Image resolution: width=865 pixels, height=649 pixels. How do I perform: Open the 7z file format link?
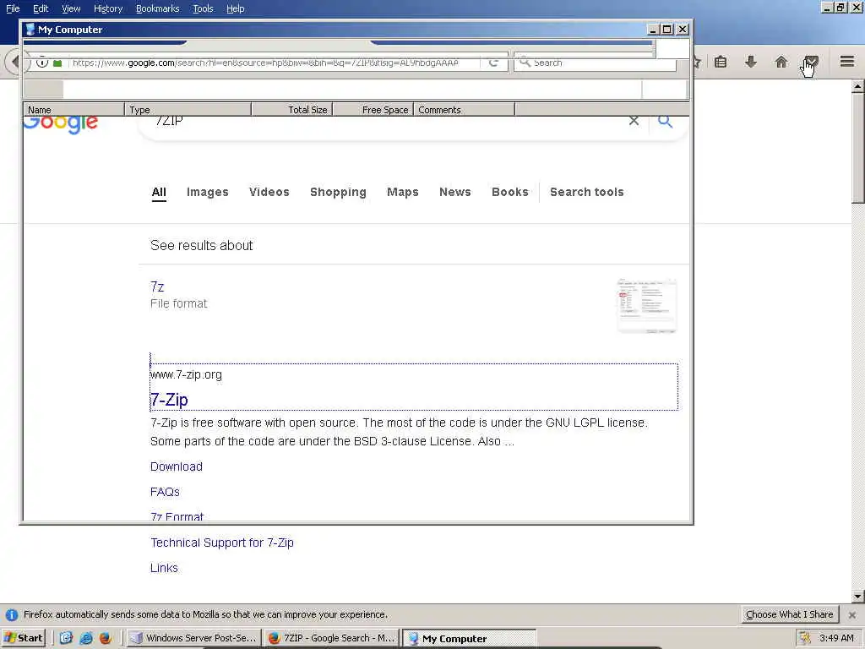click(x=157, y=287)
